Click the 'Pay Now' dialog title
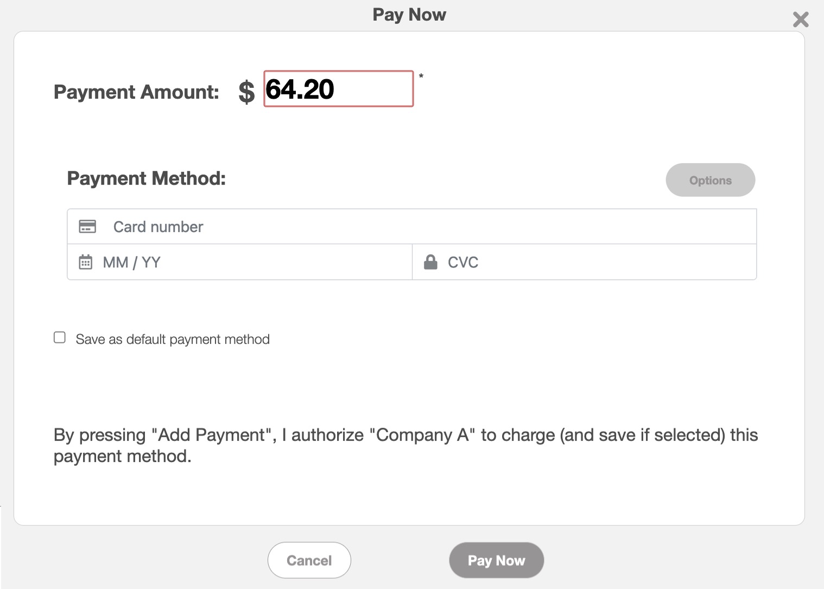 tap(409, 15)
